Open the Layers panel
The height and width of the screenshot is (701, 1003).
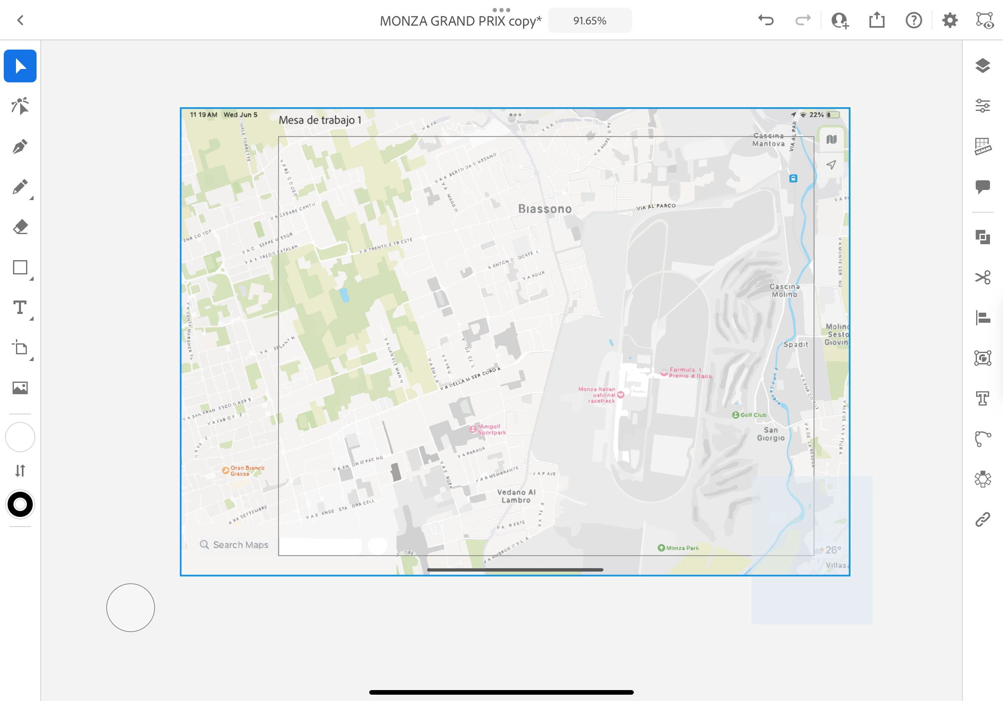pyautogui.click(x=982, y=66)
